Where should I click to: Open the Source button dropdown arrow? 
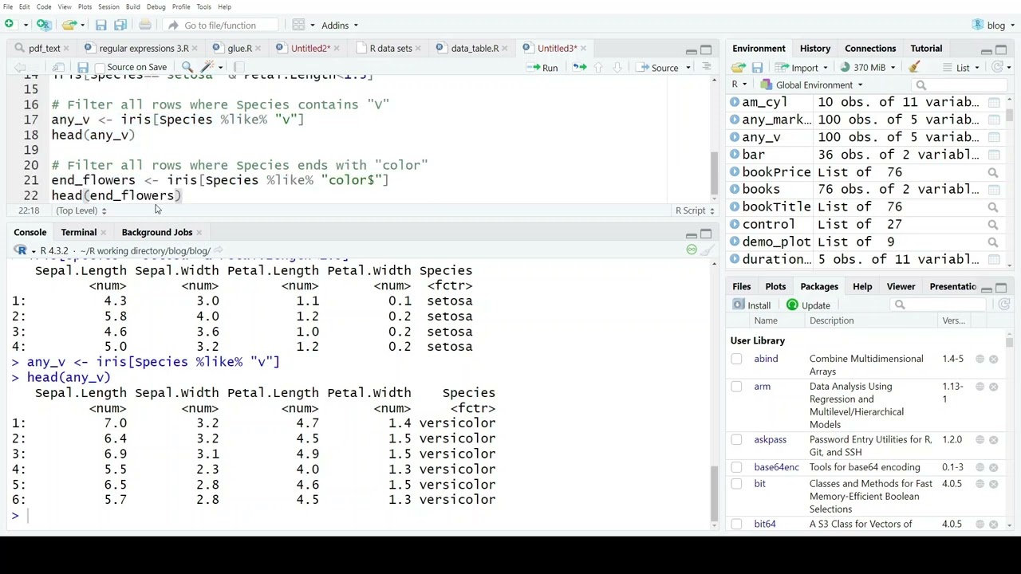(x=688, y=67)
